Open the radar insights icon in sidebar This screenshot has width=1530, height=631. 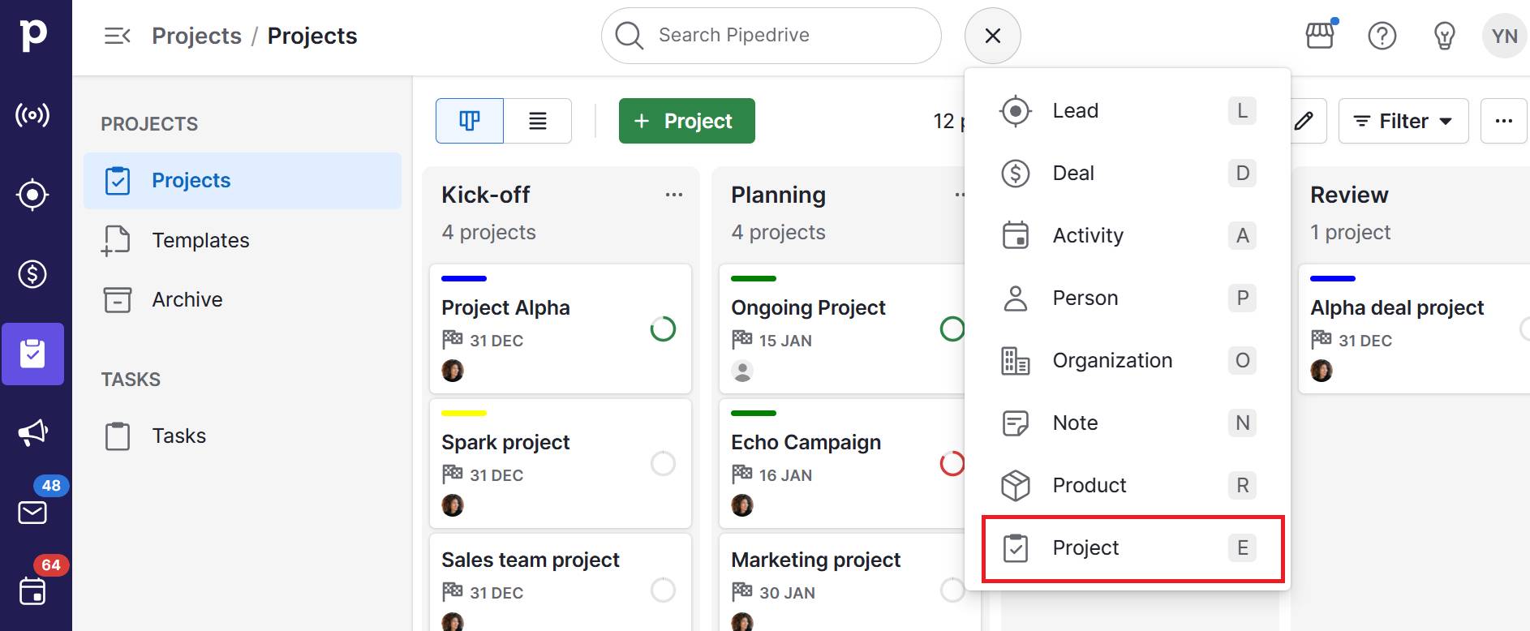click(32, 115)
